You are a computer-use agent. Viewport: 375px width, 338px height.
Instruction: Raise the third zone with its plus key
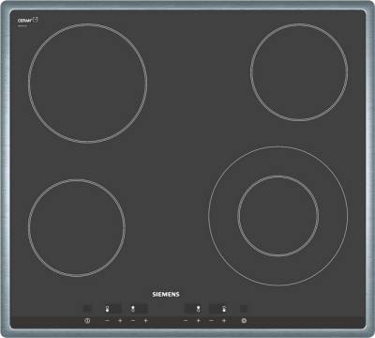198,321
